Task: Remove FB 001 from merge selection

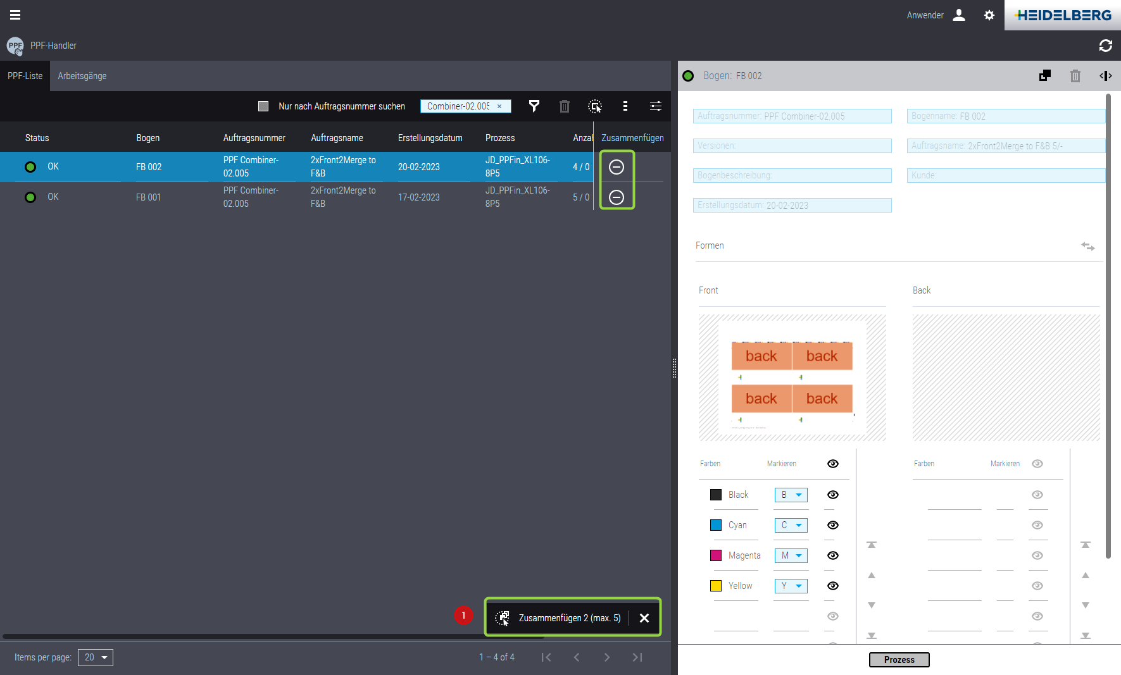Action: click(x=617, y=197)
